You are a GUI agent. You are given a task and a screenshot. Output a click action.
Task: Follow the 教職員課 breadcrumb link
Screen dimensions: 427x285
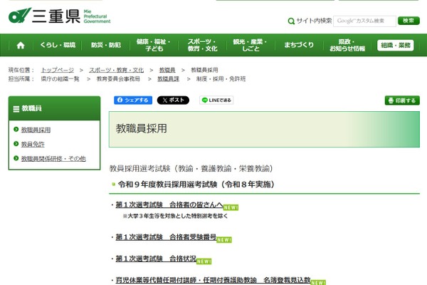pyautogui.click(x=168, y=79)
